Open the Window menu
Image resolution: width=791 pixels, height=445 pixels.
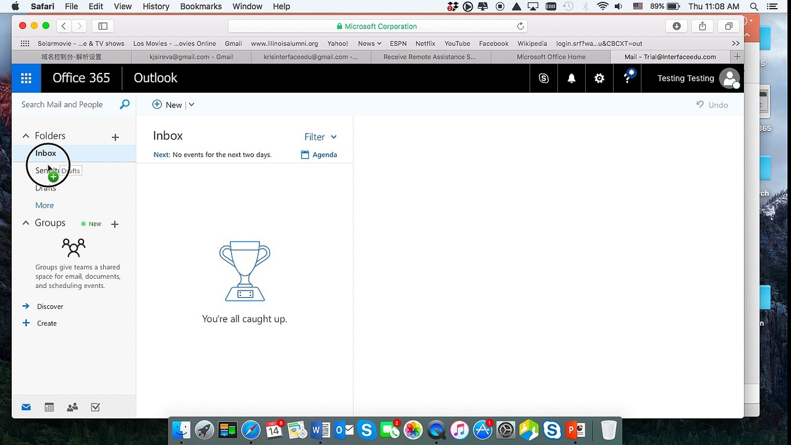pos(247,6)
